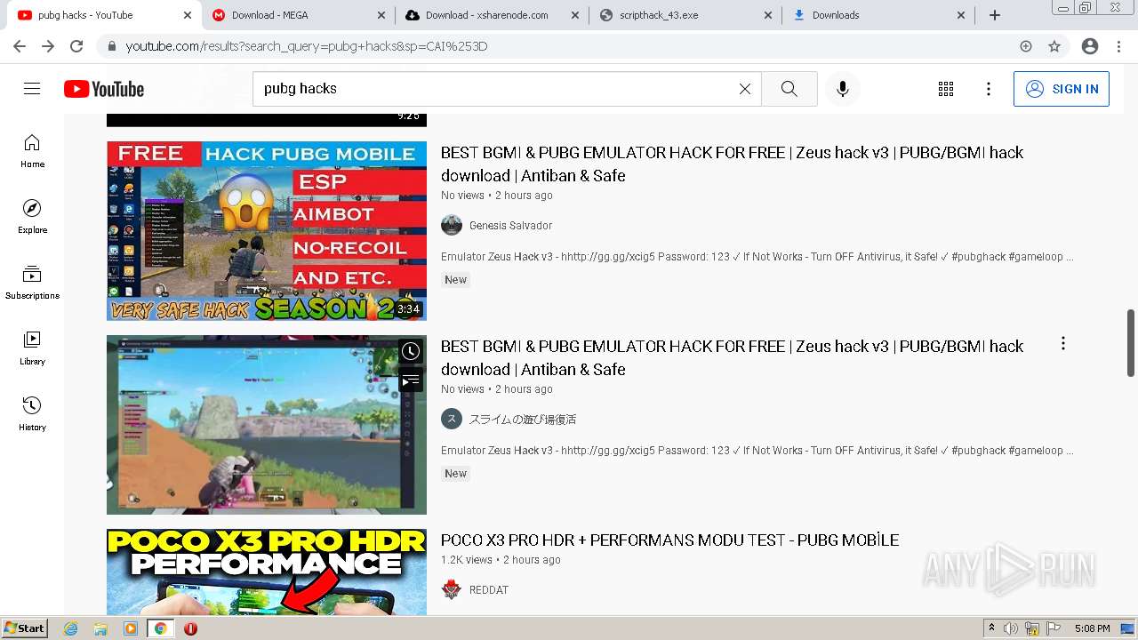The width and height of the screenshot is (1138, 640).
Task: Open Subscriptions in the sidebar
Action: (x=32, y=283)
